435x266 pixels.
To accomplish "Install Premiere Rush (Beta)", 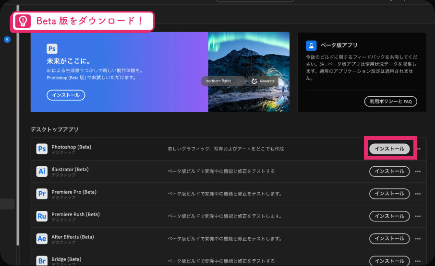I will point(389,216).
